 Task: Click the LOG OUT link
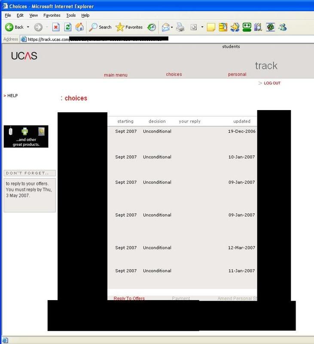pyautogui.click(x=272, y=83)
